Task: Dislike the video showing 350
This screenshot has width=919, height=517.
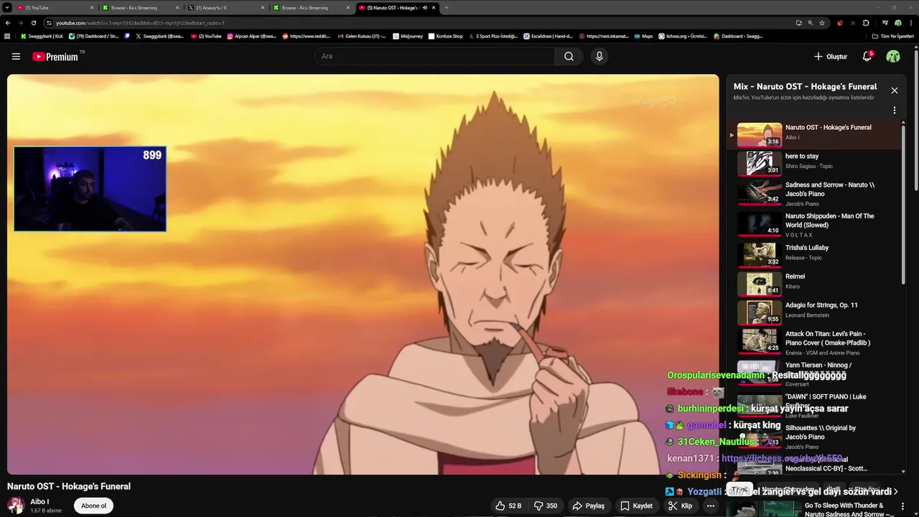Action: tap(546, 506)
